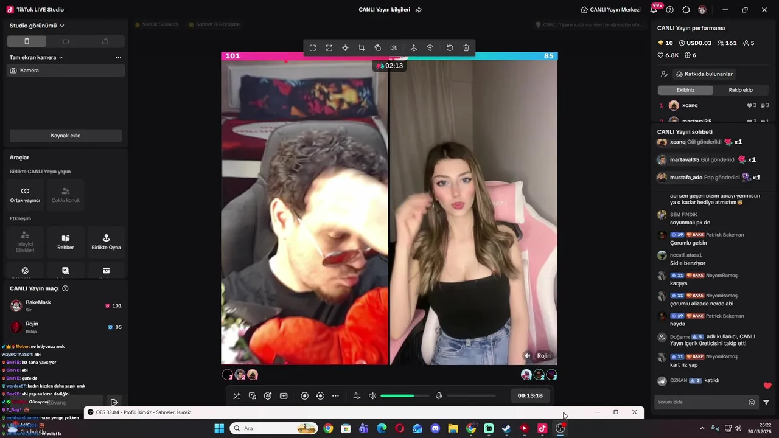This screenshot has width=779, height=438.
Task: Open the settings gear in title bar
Action: [x=686, y=10]
